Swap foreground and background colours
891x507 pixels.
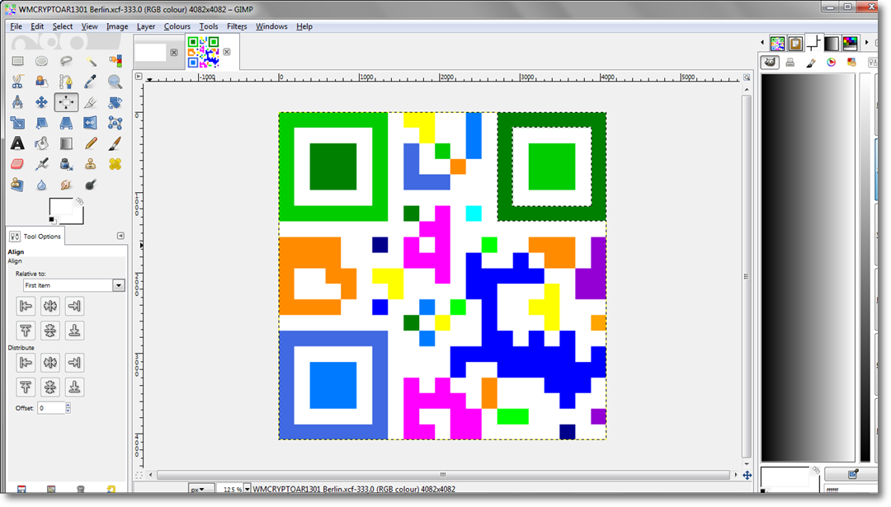click(80, 201)
